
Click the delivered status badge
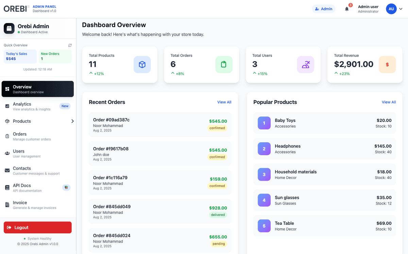coord(218,215)
